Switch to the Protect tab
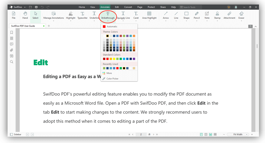Screen dimensions: 265x143 pyautogui.click(x=151, y=7)
